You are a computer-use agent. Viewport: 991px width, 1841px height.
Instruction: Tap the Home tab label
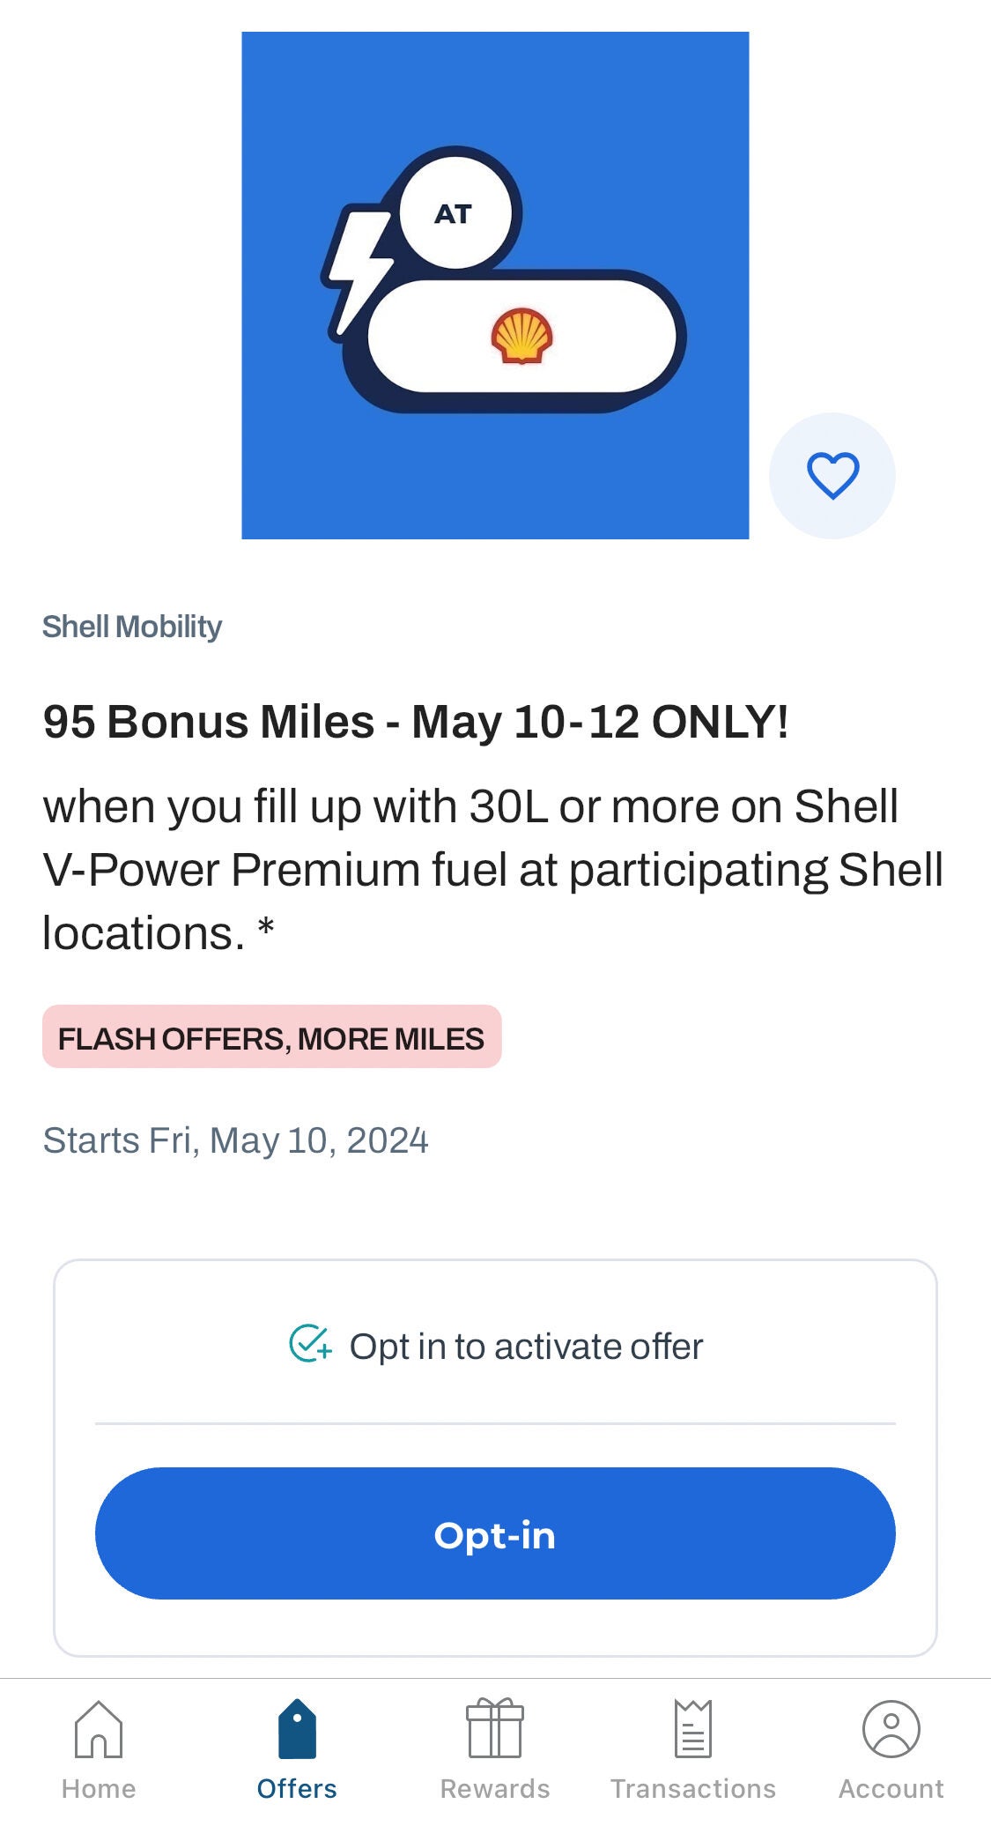(x=99, y=1789)
